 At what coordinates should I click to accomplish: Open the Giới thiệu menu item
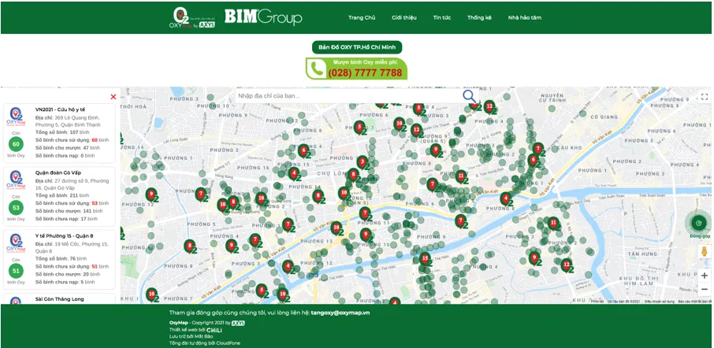tap(404, 17)
